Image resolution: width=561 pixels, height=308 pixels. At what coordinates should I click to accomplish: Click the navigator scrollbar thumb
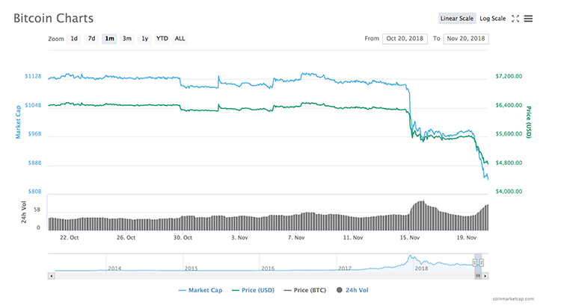478,276
